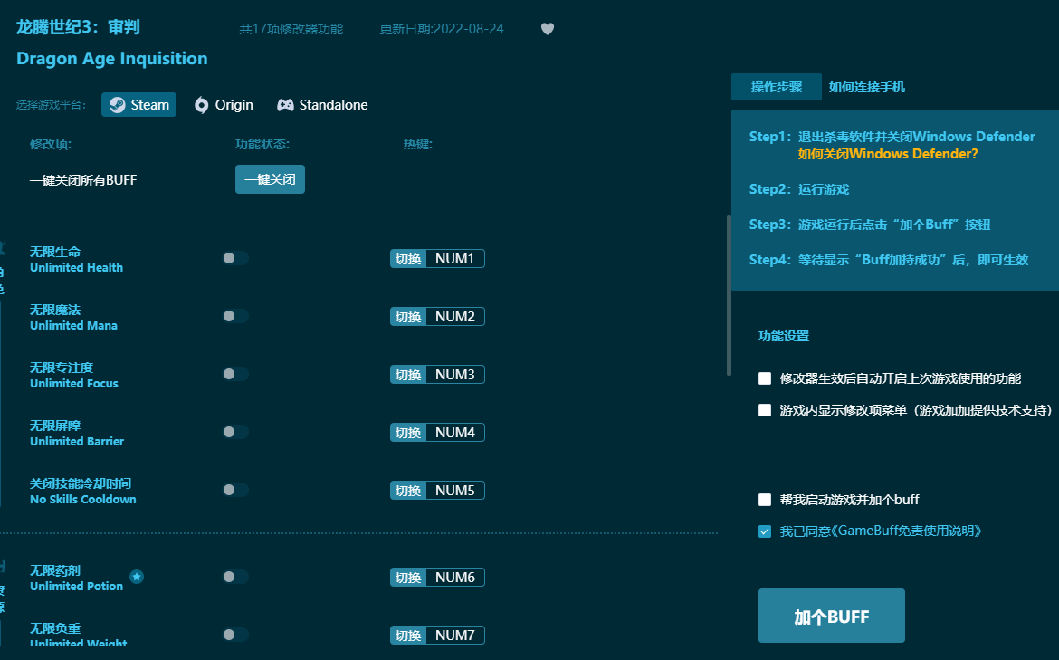The height and width of the screenshot is (660, 1059).
Task: Click the NUM5 hotkey field
Action: click(455, 491)
